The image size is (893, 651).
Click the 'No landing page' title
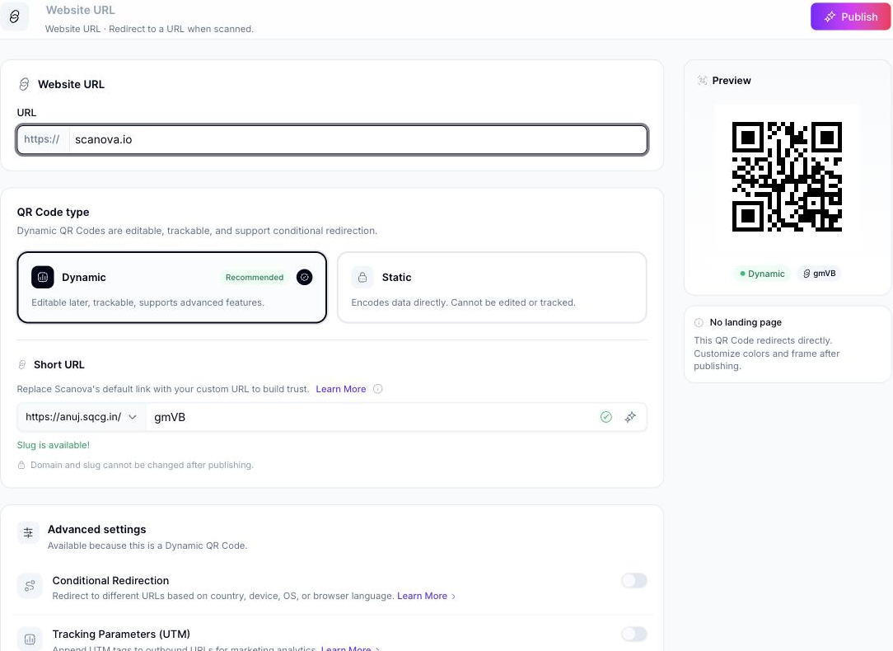click(x=746, y=322)
